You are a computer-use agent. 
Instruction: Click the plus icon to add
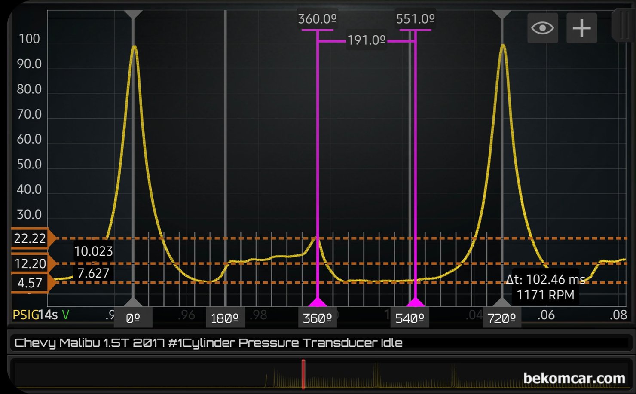[581, 28]
